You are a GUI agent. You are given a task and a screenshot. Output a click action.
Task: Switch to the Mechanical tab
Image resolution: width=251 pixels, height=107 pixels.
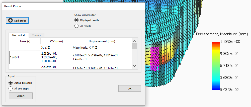(18, 35)
